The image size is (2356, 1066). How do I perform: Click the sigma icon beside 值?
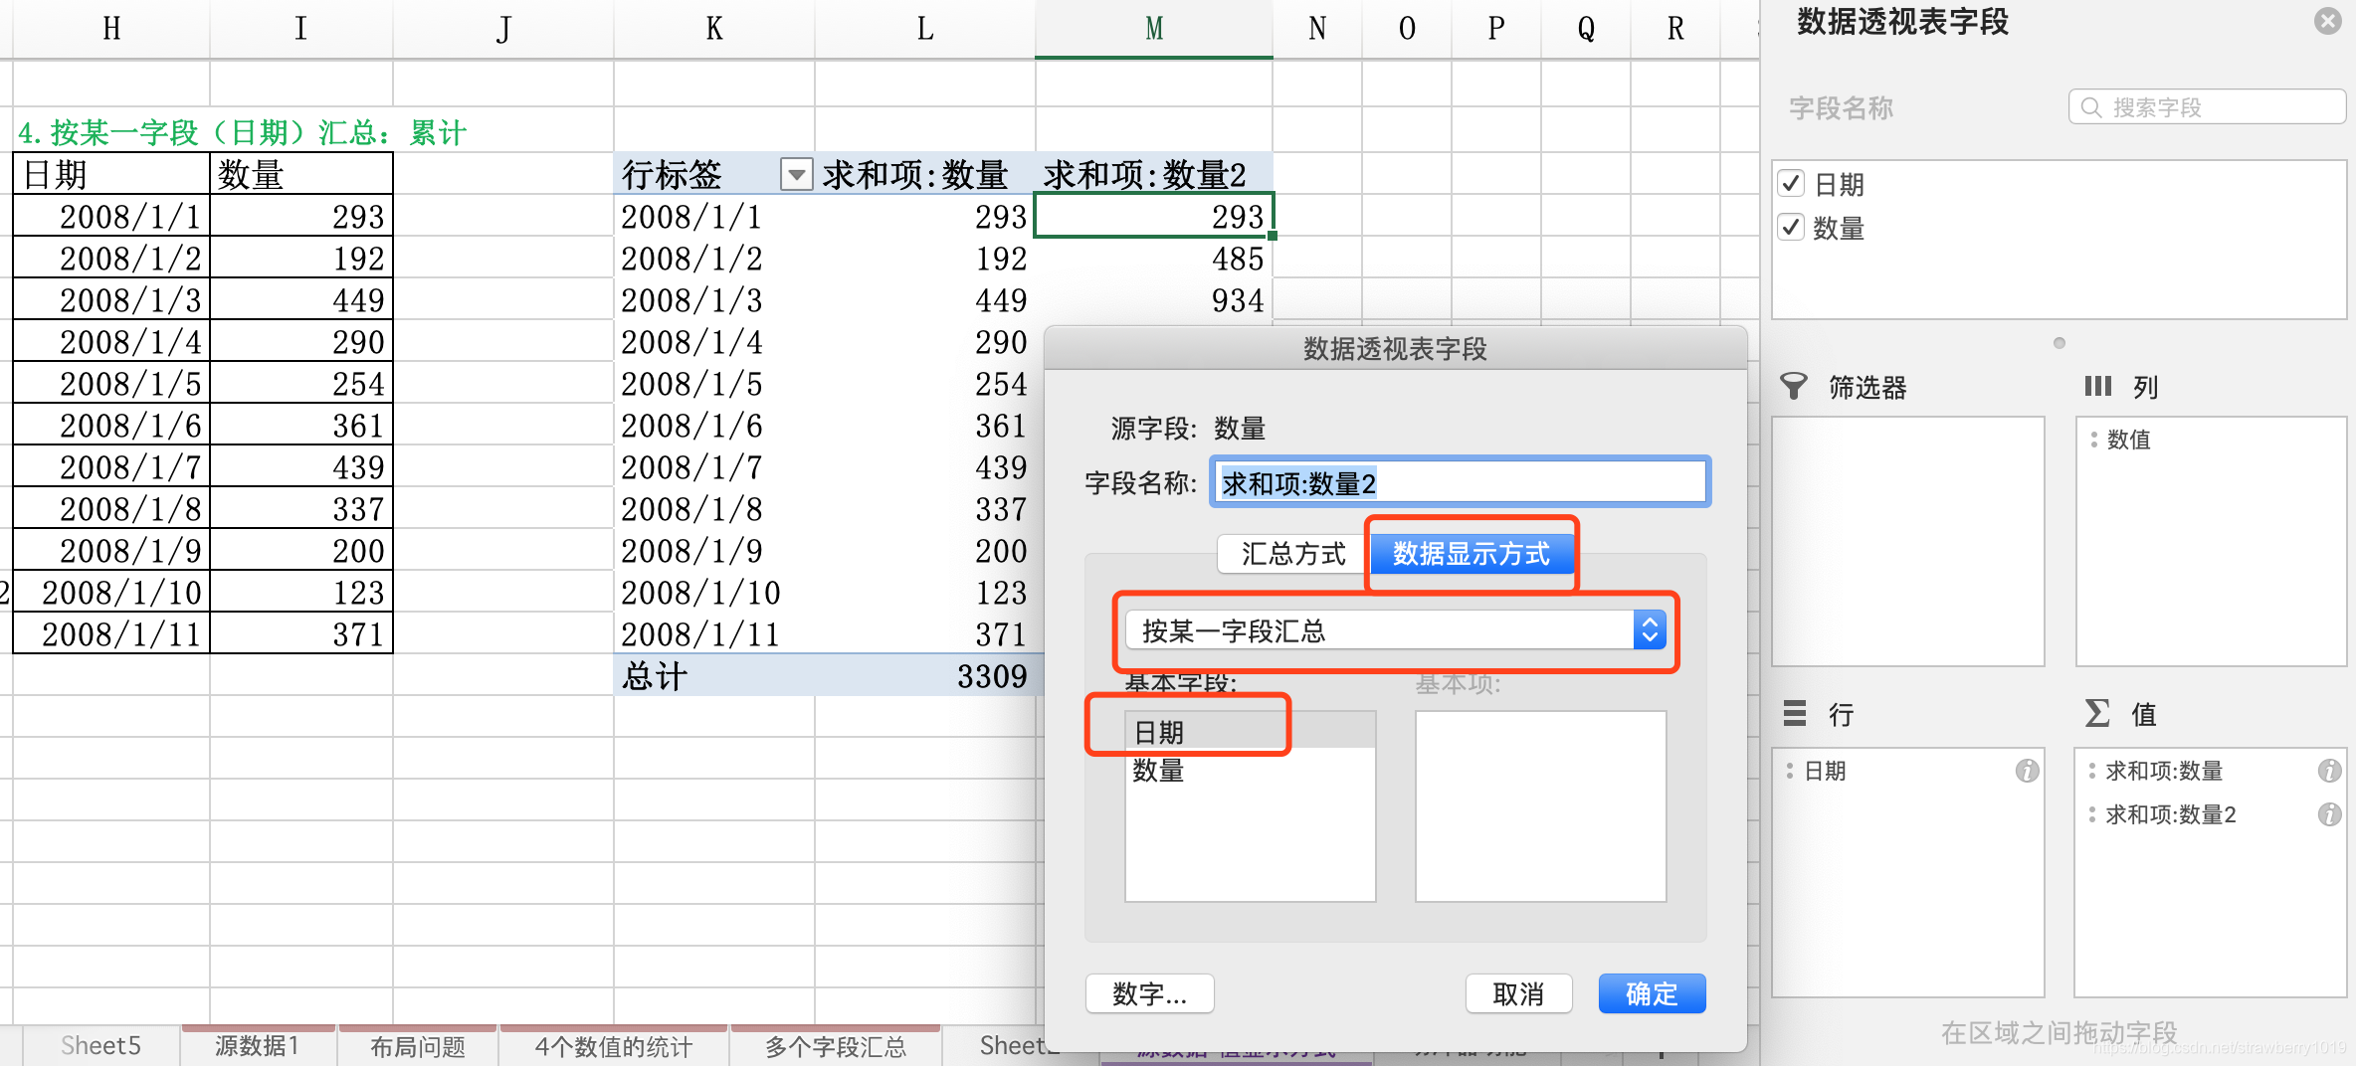2097,713
